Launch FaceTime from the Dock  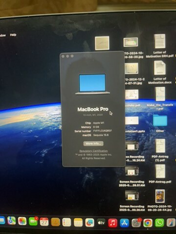pyautogui.click(x=33, y=221)
